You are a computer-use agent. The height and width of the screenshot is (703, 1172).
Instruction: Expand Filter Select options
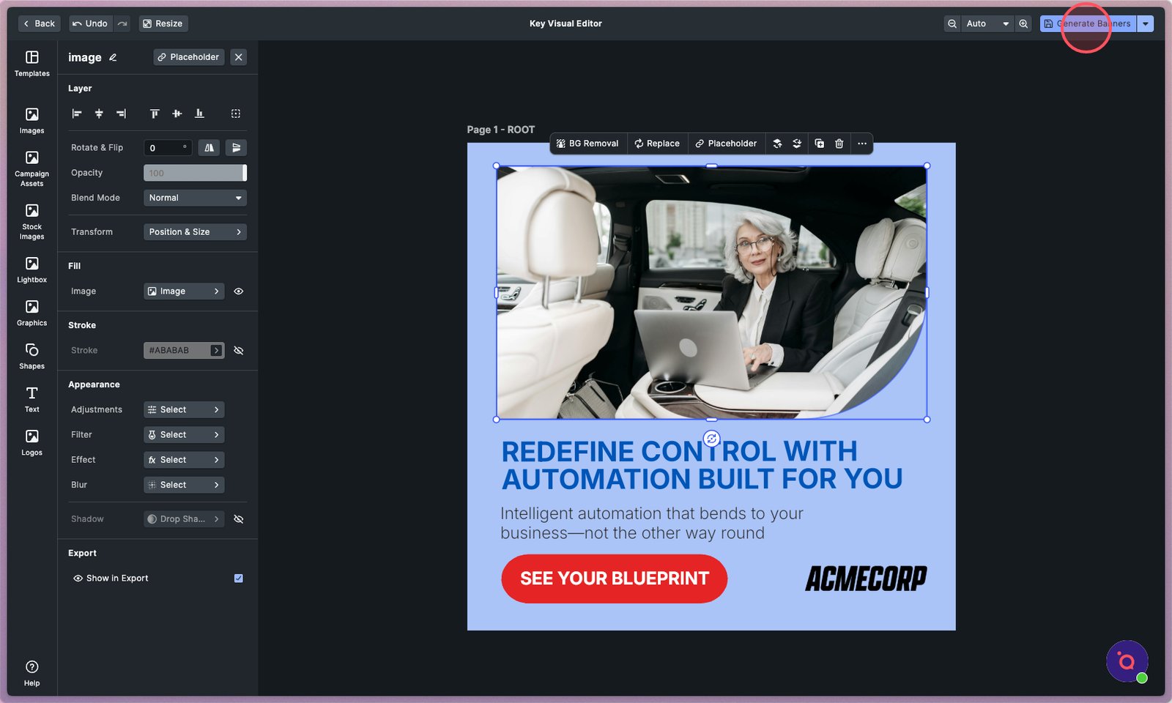click(x=184, y=435)
